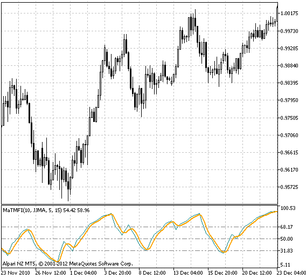Click the 15 Dec 20:00 time marker
The height and width of the screenshot is (279, 306).
222,273
